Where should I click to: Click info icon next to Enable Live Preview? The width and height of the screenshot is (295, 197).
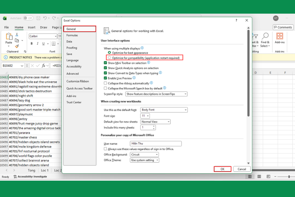click(x=134, y=78)
